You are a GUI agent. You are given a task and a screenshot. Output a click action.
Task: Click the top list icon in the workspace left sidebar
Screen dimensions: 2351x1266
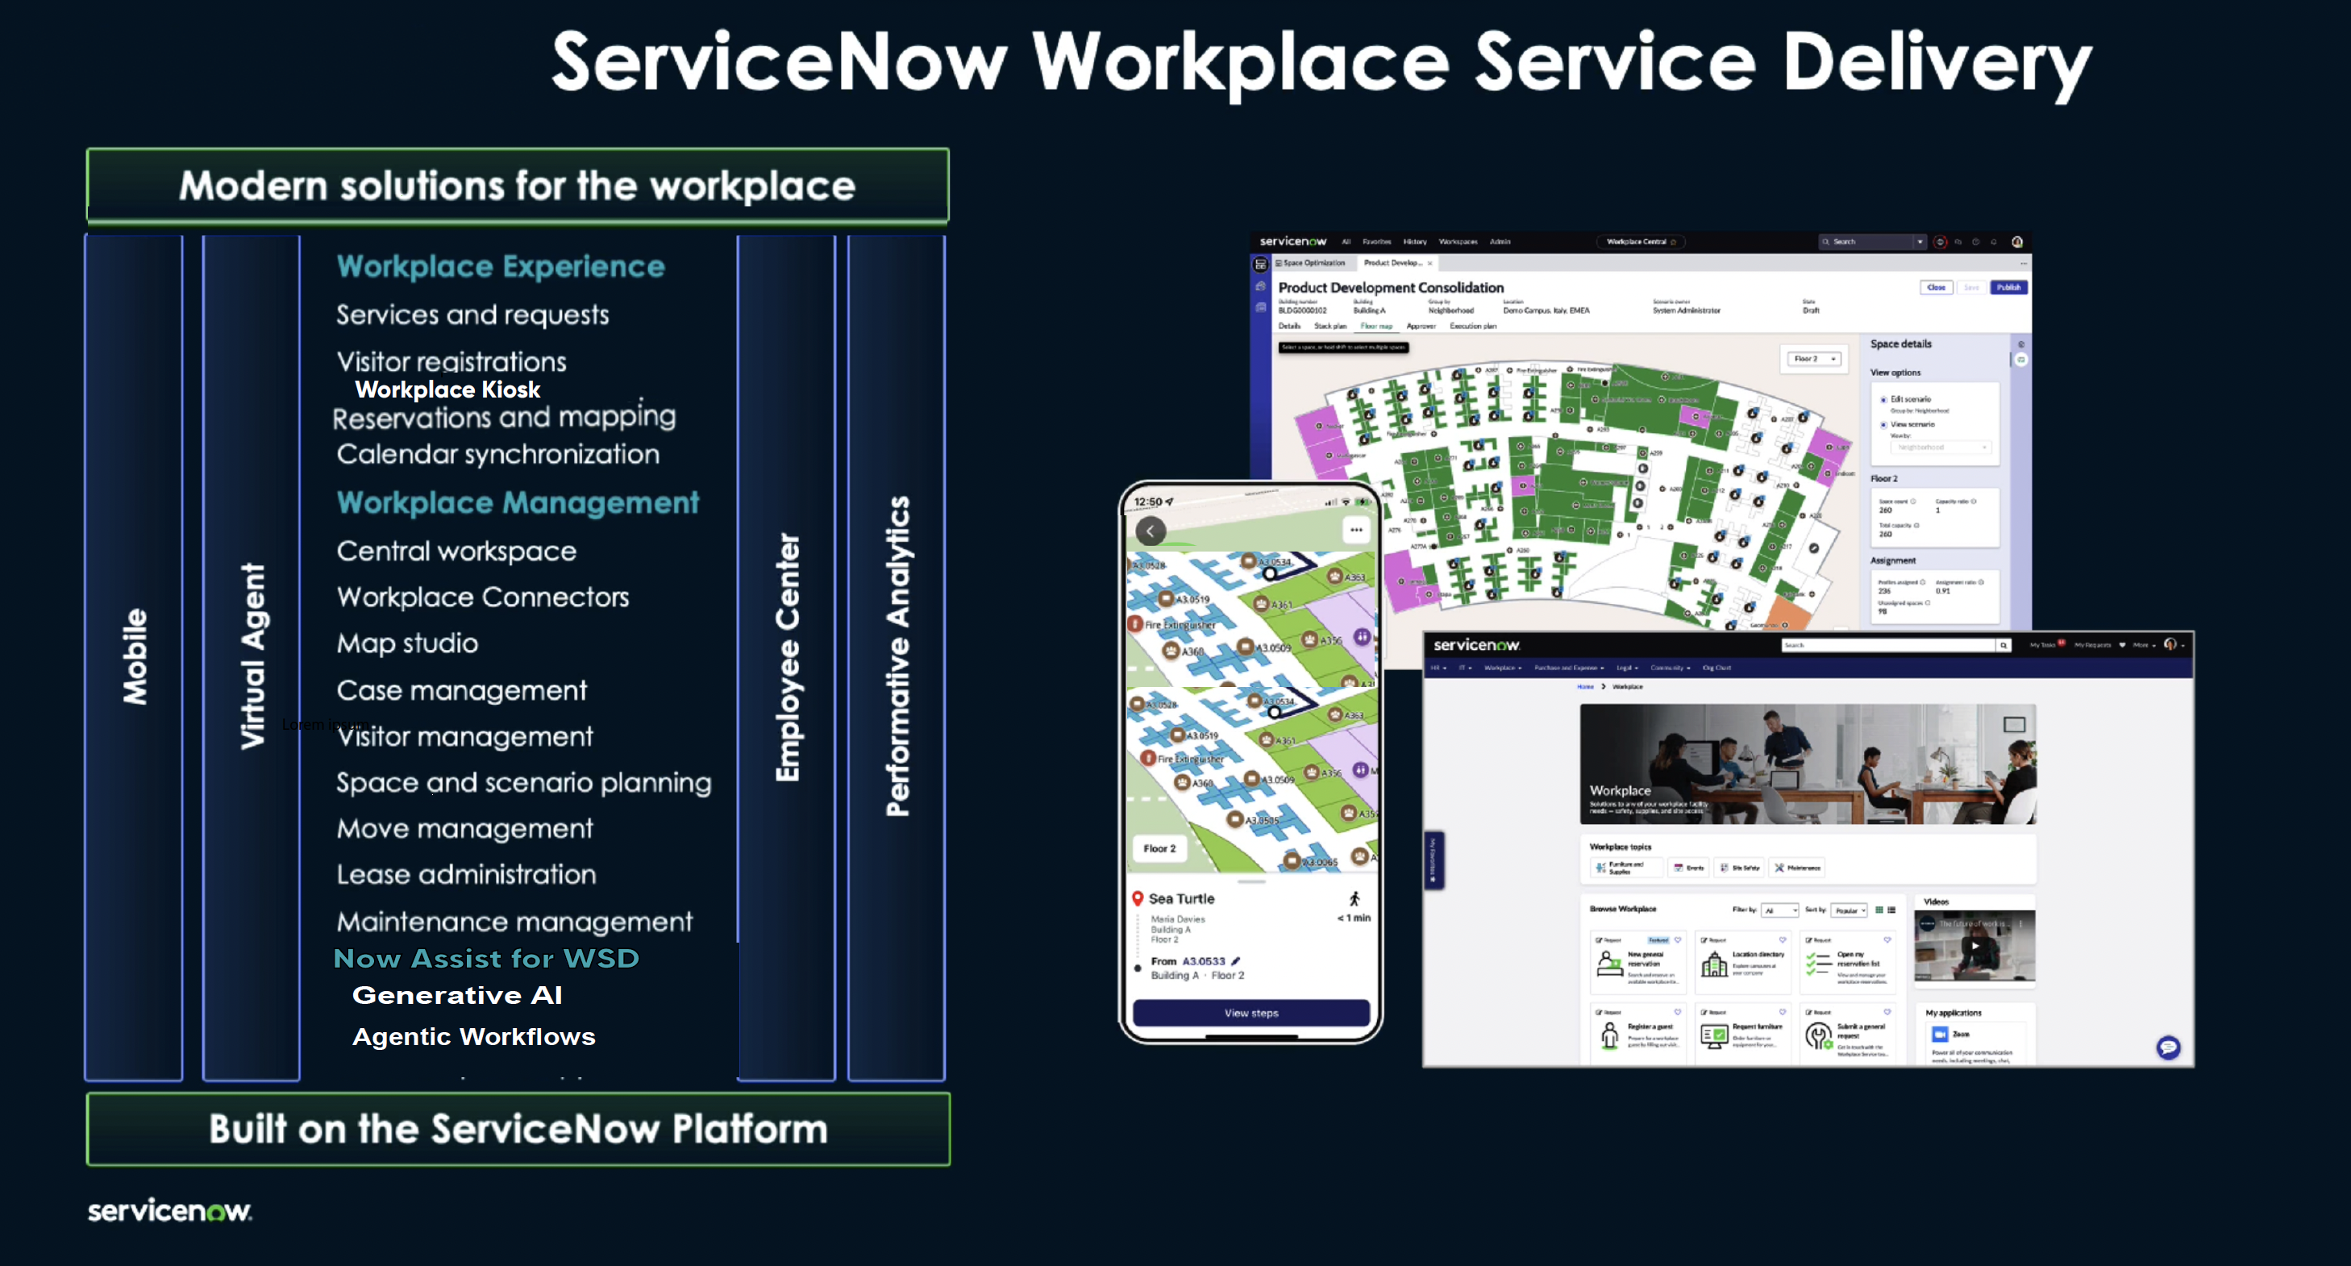click(1260, 264)
